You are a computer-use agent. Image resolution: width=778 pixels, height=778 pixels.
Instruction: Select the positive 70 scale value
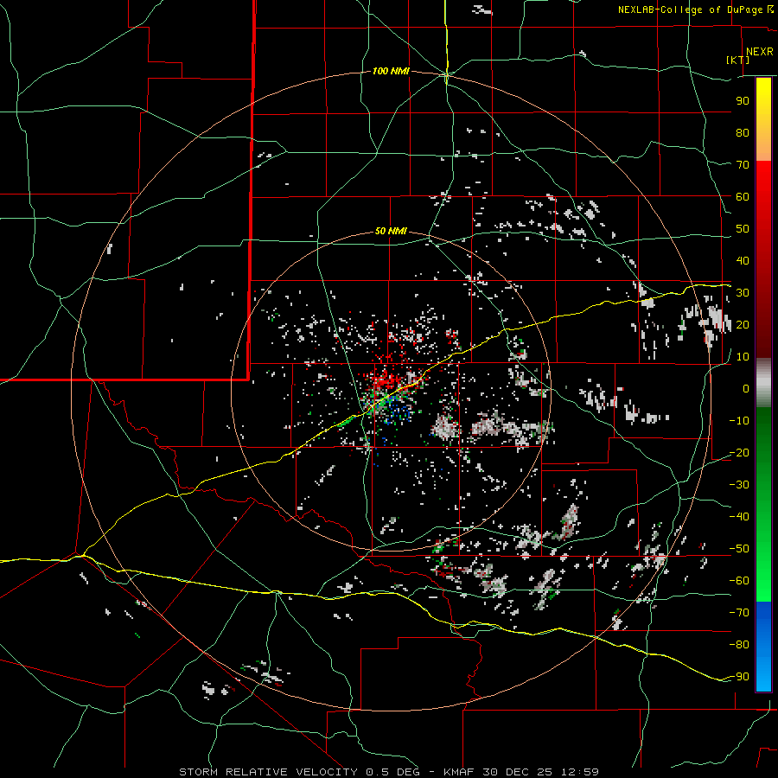pyautogui.click(x=743, y=165)
